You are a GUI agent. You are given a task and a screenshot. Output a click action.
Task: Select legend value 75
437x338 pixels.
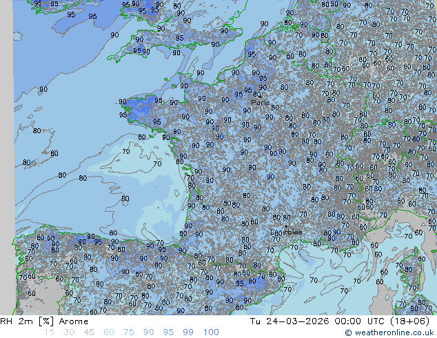point(128,332)
